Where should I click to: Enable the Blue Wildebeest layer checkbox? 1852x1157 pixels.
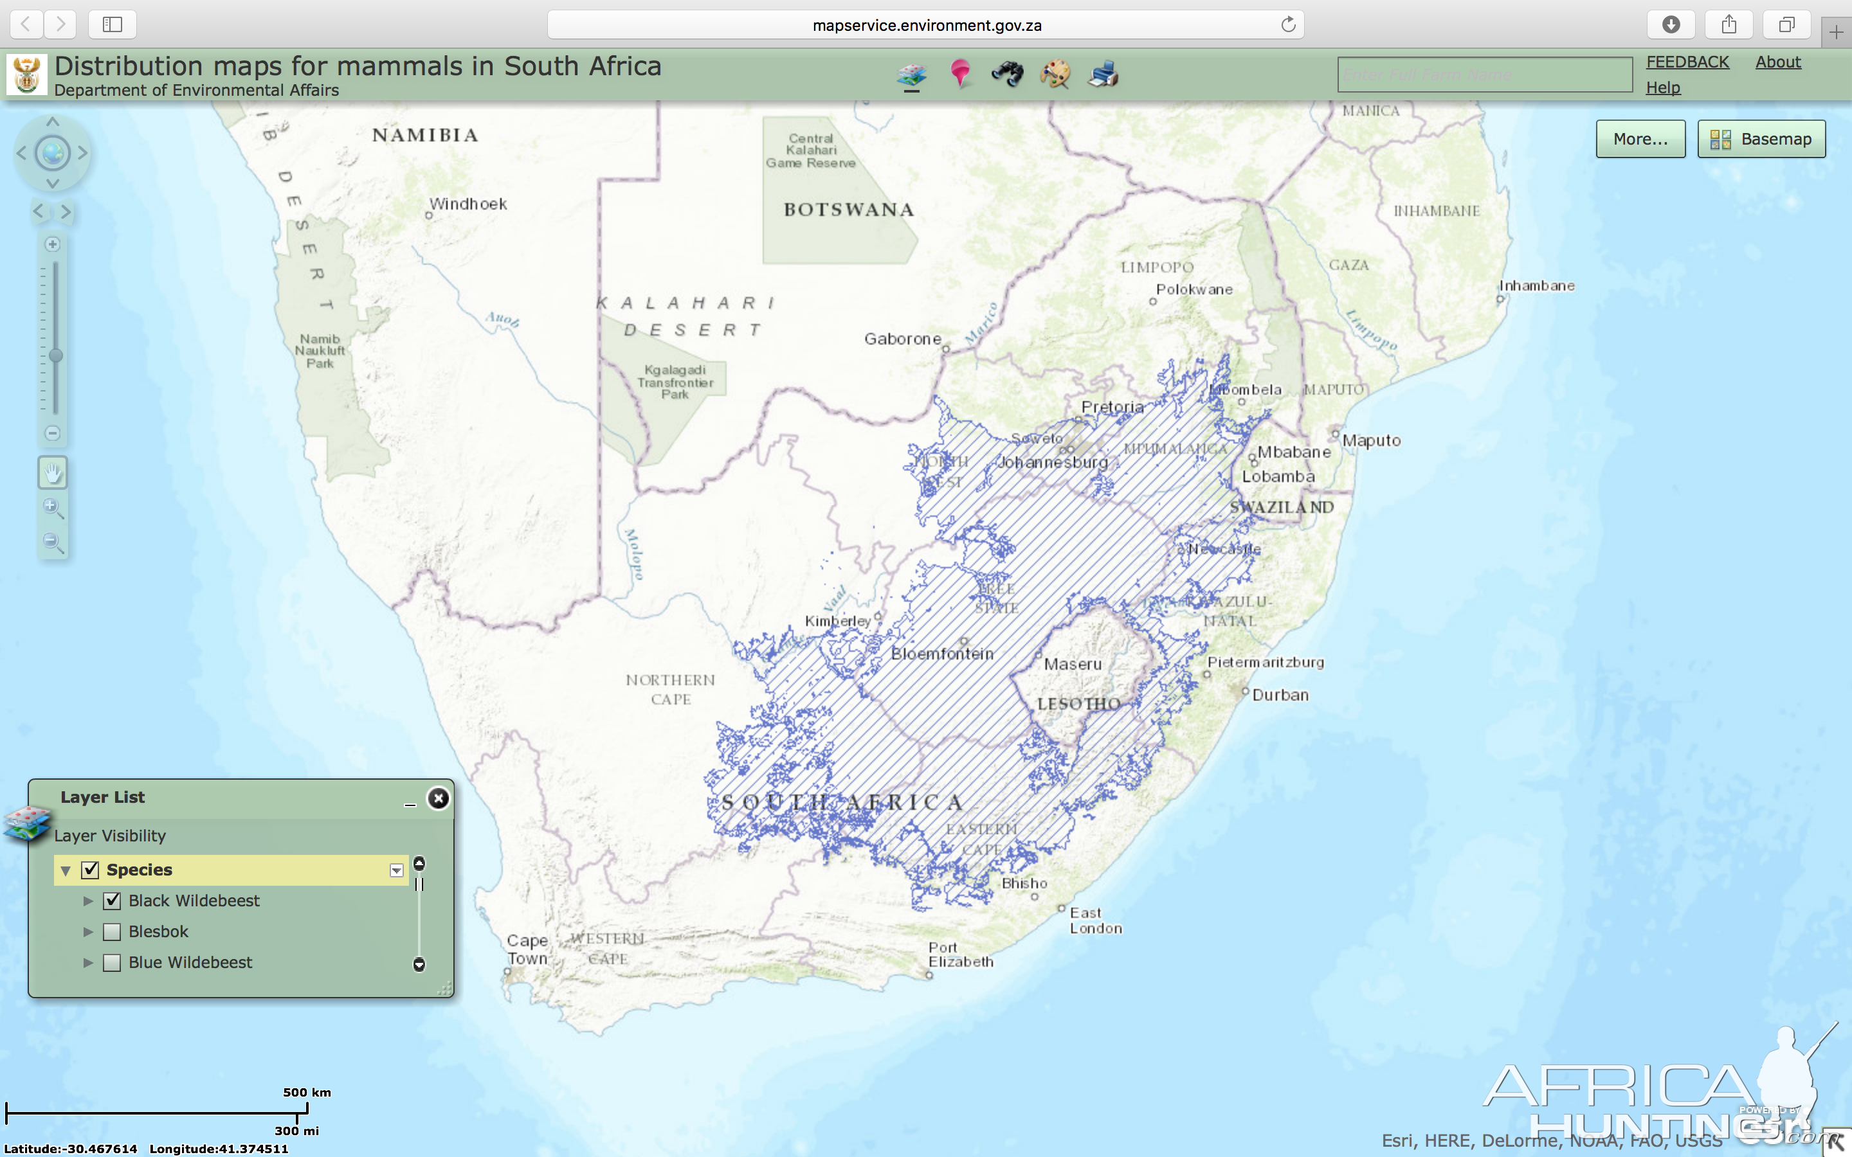click(x=112, y=963)
